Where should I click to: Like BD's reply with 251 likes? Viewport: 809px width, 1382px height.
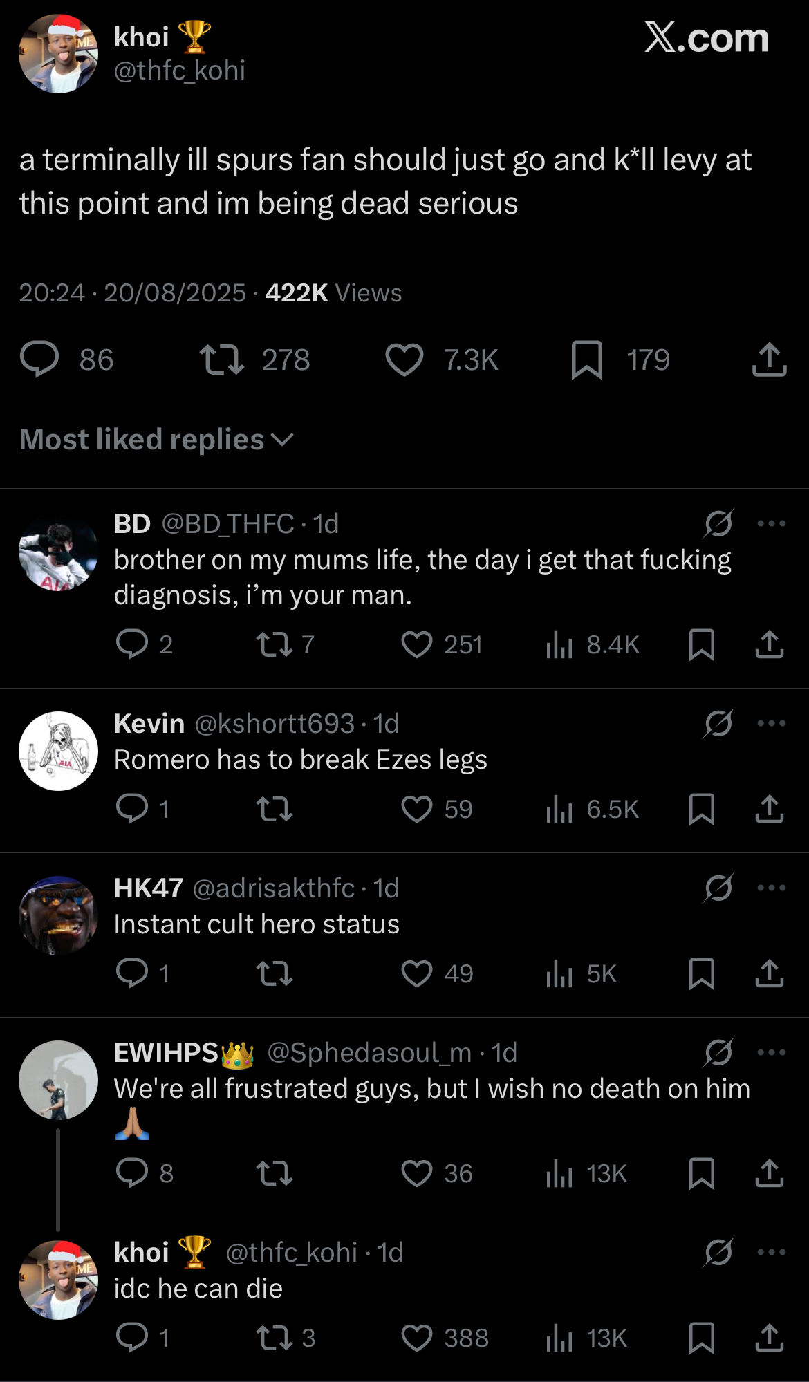click(x=416, y=644)
